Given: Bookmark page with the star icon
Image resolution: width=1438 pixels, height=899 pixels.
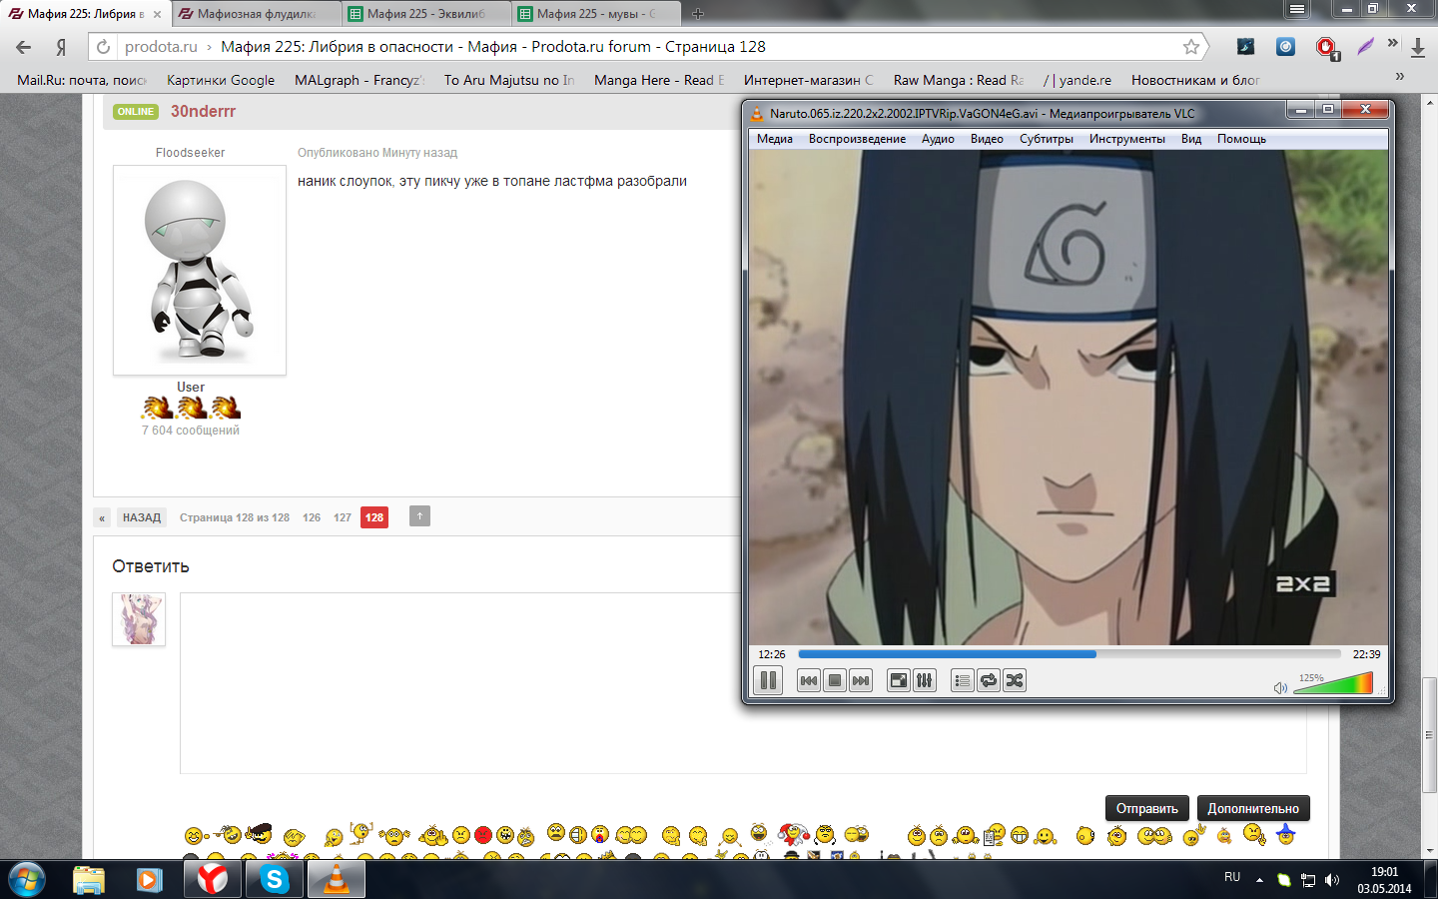Looking at the screenshot, I should tap(1190, 47).
